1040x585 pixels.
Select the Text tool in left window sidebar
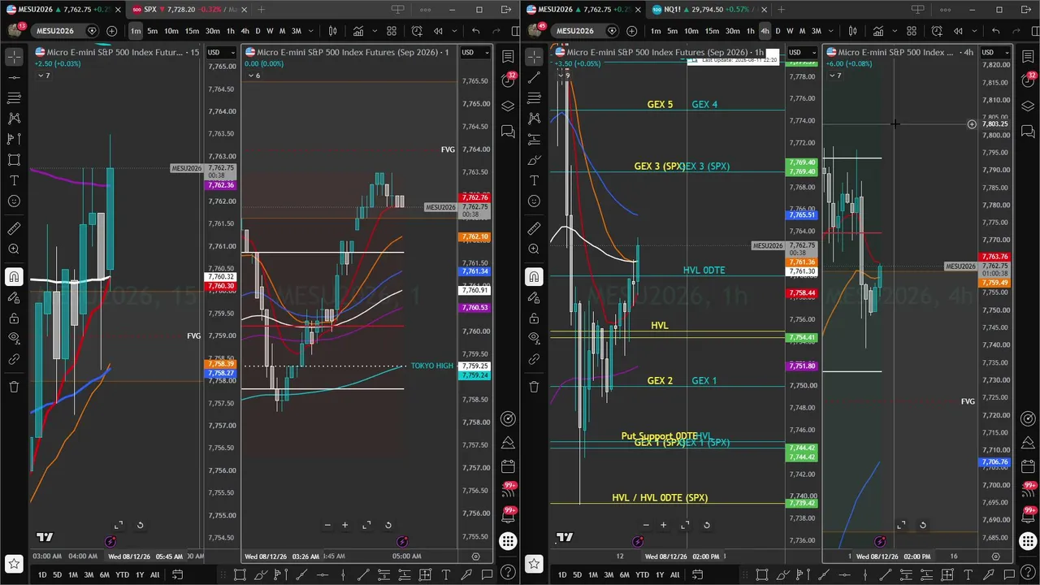[14, 180]
